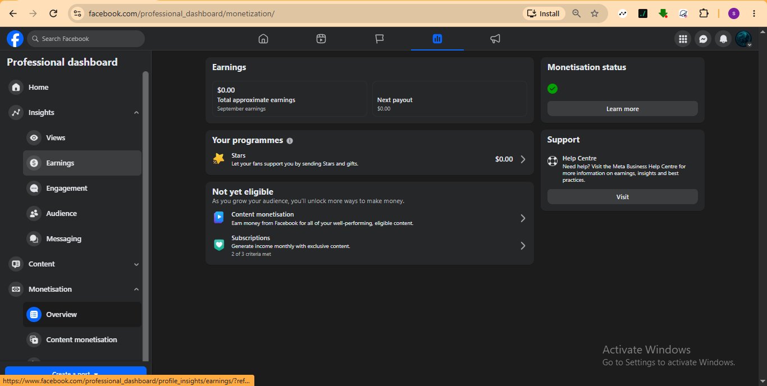Open Messaging insights item
The height and width of the screenshot is (386, 767).
tap(82, 239)
